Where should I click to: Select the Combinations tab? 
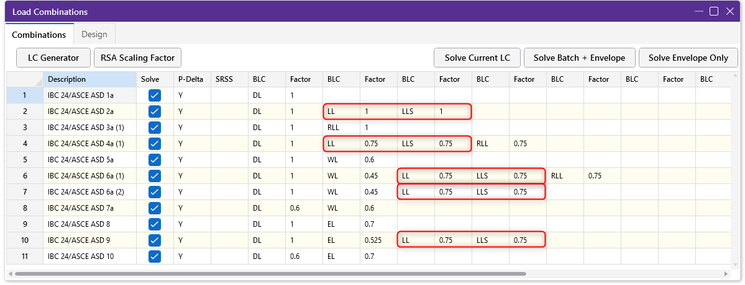point(39,35)
